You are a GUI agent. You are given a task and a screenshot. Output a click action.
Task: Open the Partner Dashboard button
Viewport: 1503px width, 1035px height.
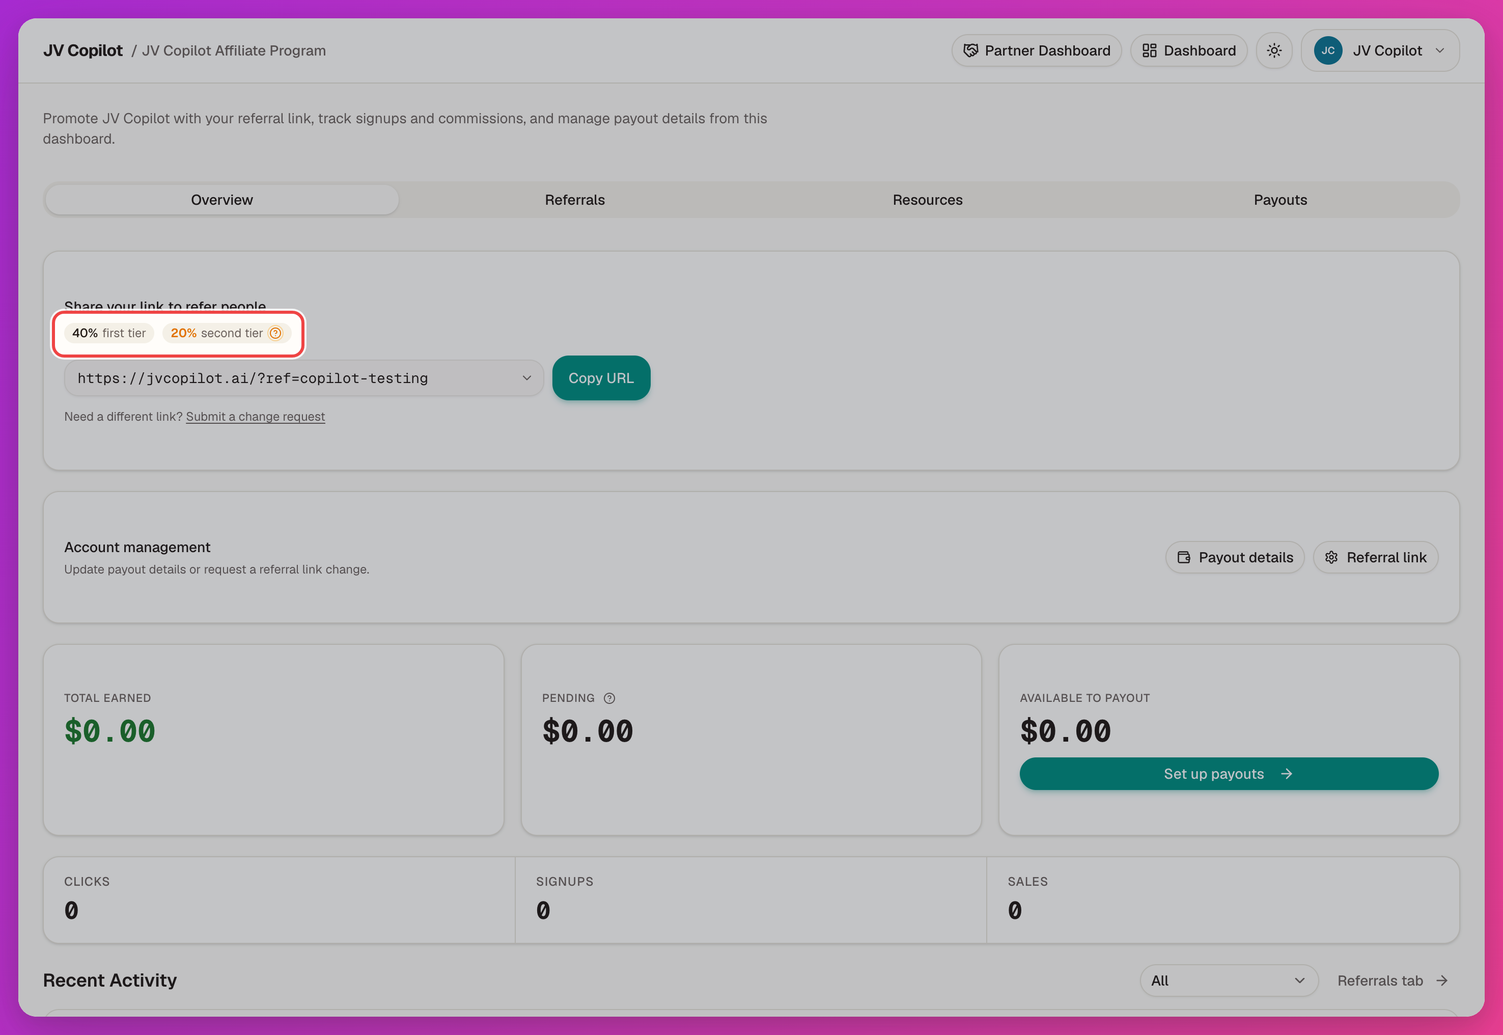(x=1036, y=50)
